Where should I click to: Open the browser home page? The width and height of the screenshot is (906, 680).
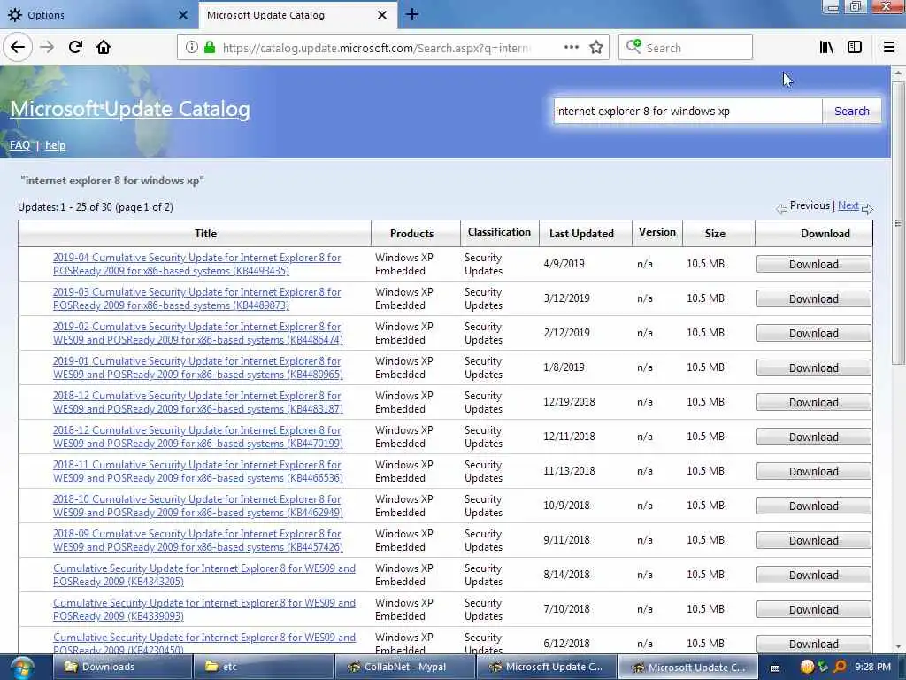(x=104, y=47)
